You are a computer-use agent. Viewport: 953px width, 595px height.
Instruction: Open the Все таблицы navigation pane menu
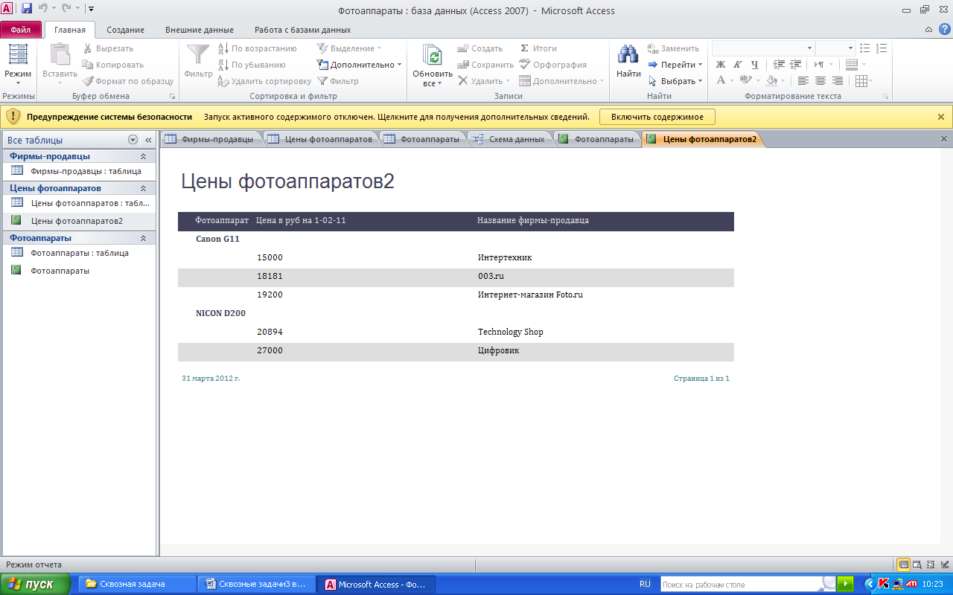pyautogui.click(x=133, y=140)
